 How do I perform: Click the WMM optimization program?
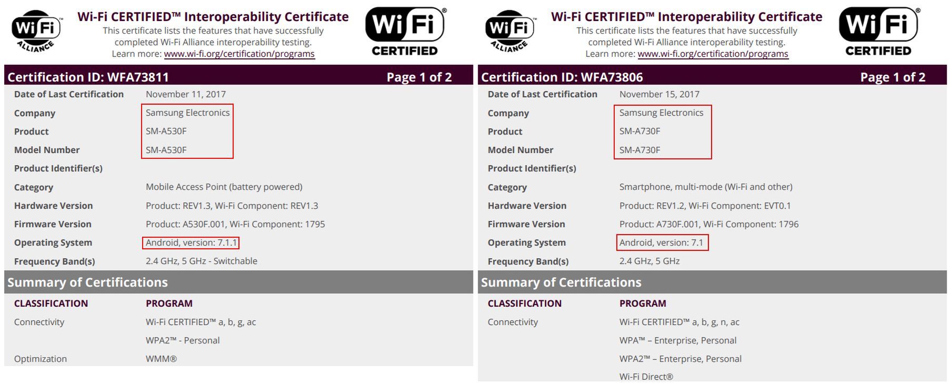(x=161, y=359)
